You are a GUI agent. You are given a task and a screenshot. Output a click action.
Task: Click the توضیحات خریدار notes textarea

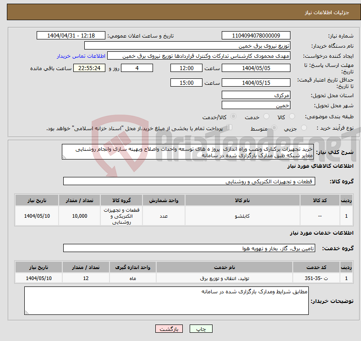166,301
